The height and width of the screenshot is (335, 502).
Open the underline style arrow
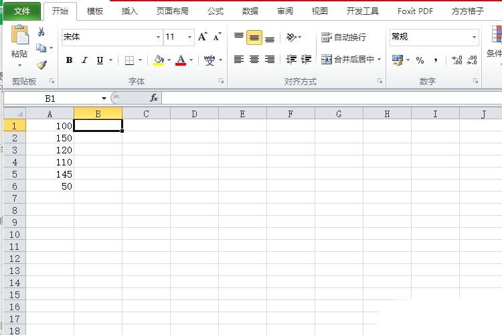[110, 60]
